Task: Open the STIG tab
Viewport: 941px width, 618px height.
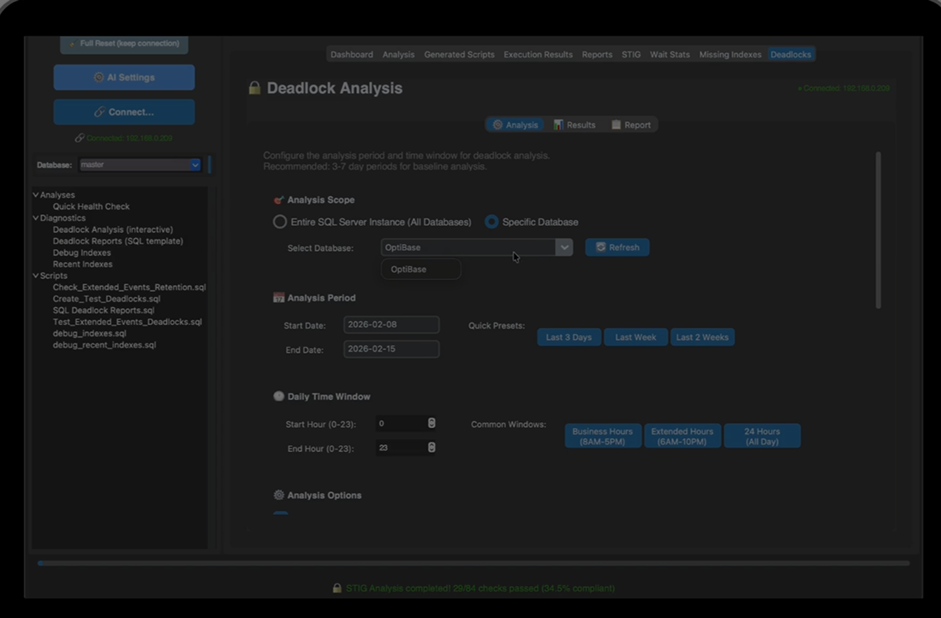Action: tap(631, 55)
